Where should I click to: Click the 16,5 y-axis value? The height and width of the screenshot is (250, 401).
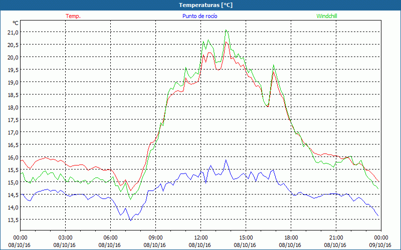13,144
